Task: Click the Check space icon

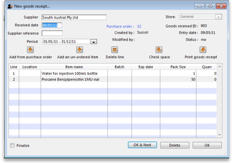Action: tap(159, 50)
